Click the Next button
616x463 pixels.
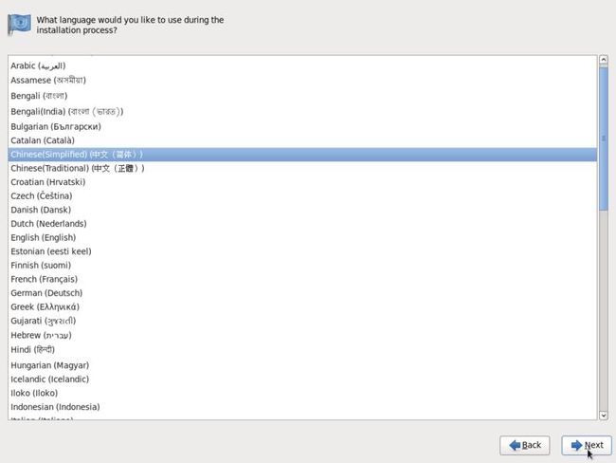pyautogui.click(x=586, y=445)
